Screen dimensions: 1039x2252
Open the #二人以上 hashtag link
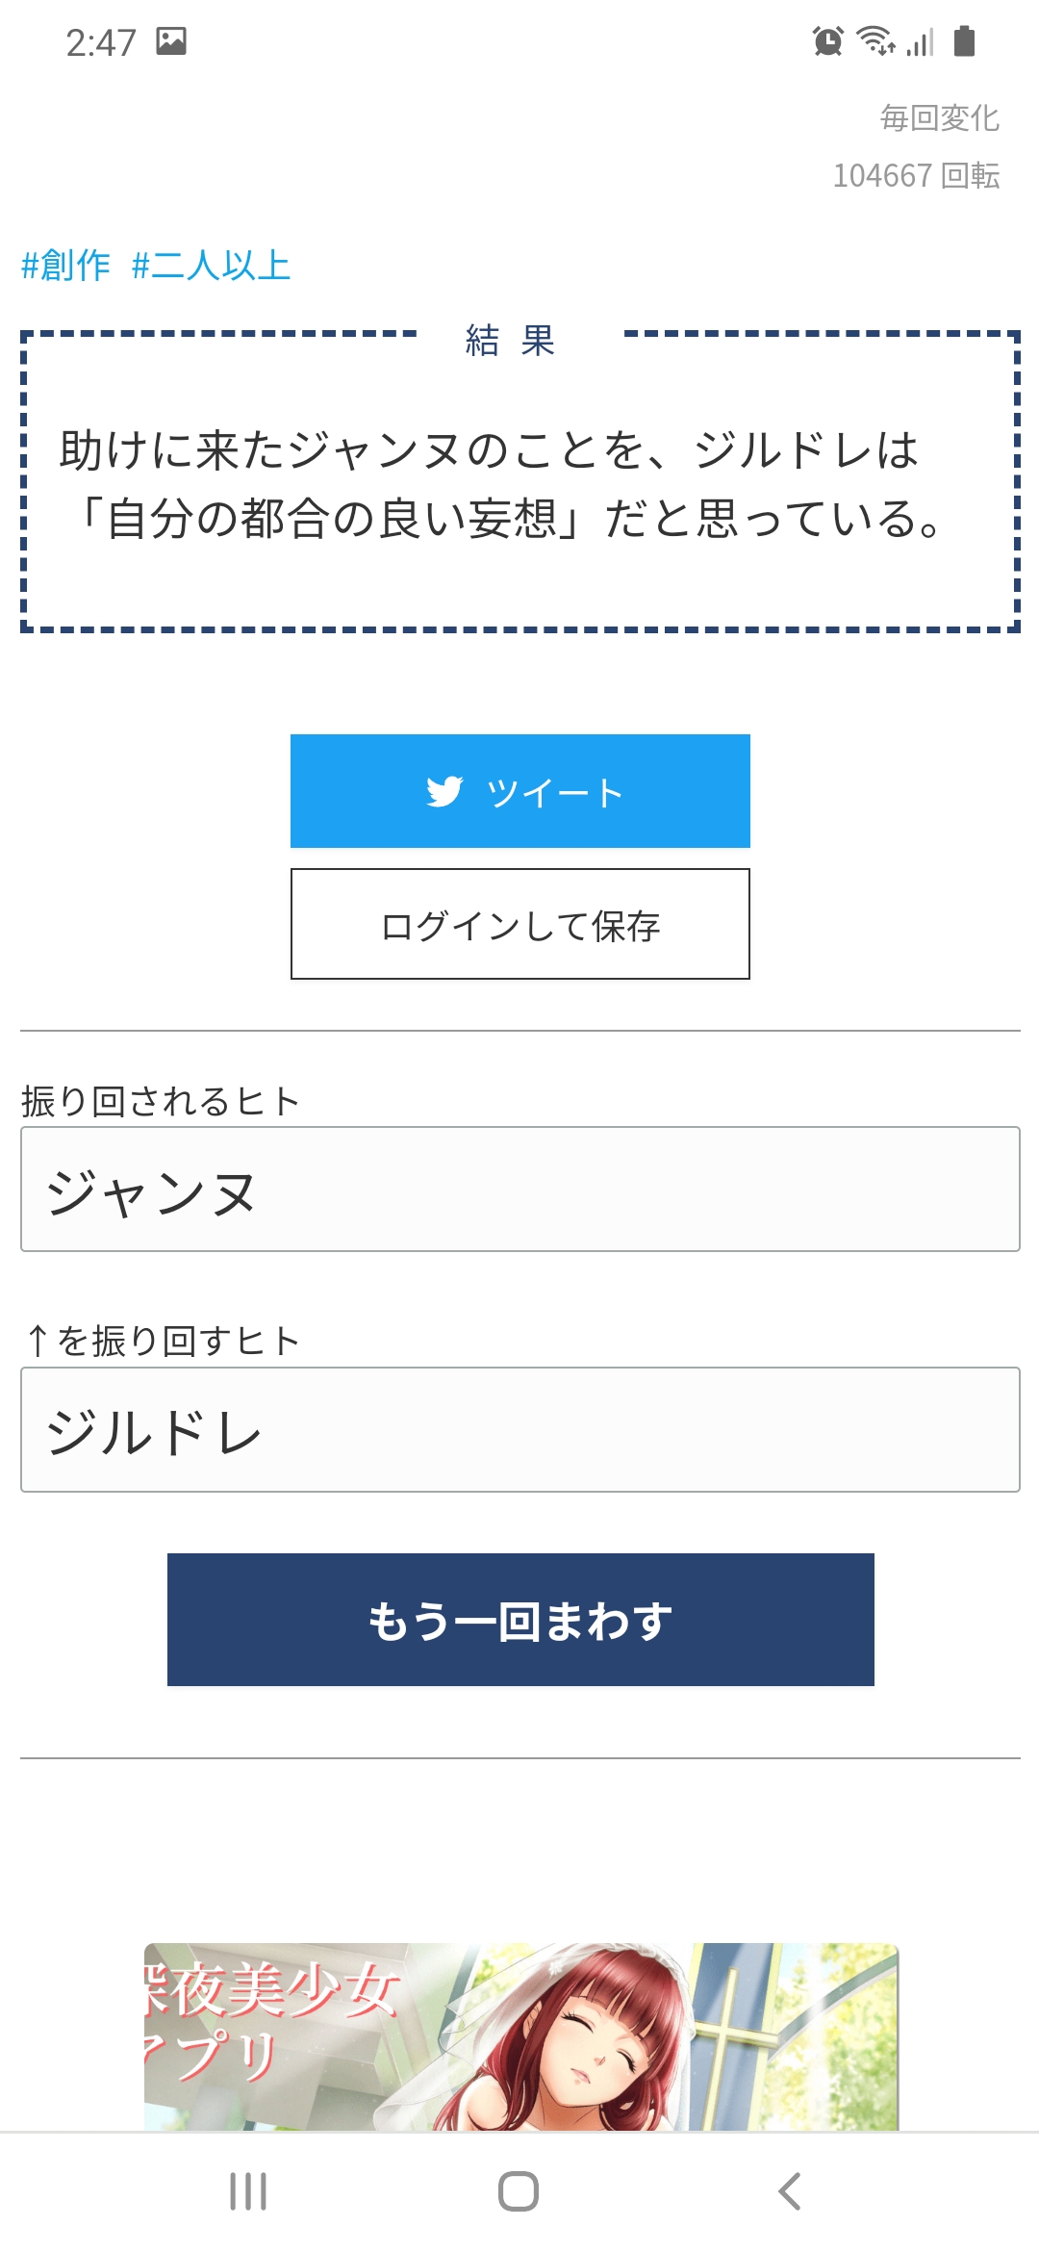211,265
